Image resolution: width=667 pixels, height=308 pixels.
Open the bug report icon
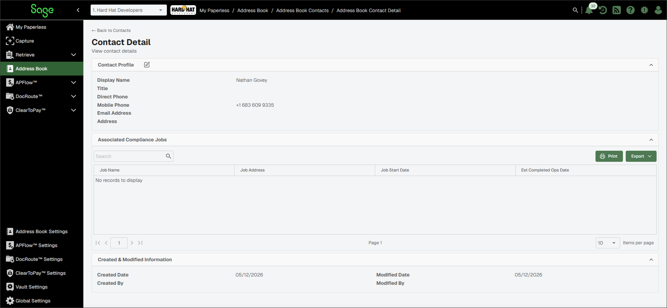[x=644, y=10]
